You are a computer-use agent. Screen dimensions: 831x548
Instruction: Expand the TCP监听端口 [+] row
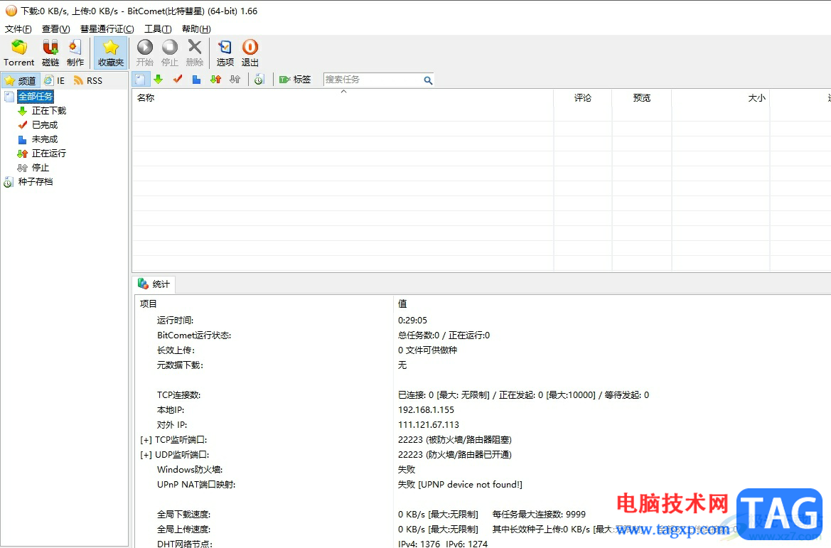pos(146,441)
